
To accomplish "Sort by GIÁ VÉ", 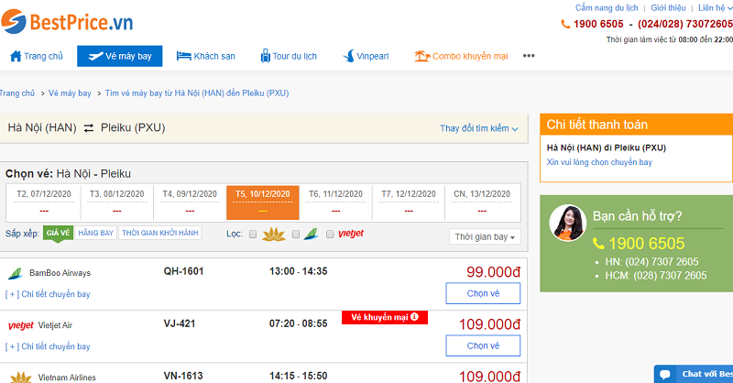I will 58,233.
